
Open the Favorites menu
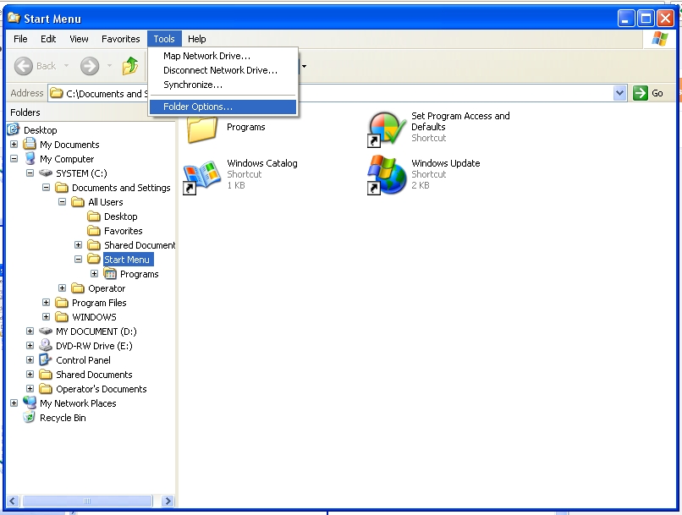tap(120, 39)
